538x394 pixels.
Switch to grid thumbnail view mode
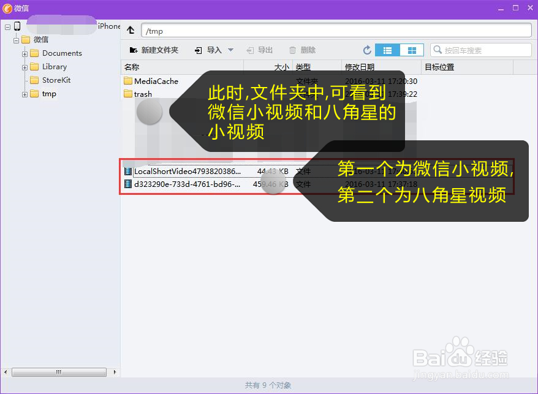pos(412,50)
